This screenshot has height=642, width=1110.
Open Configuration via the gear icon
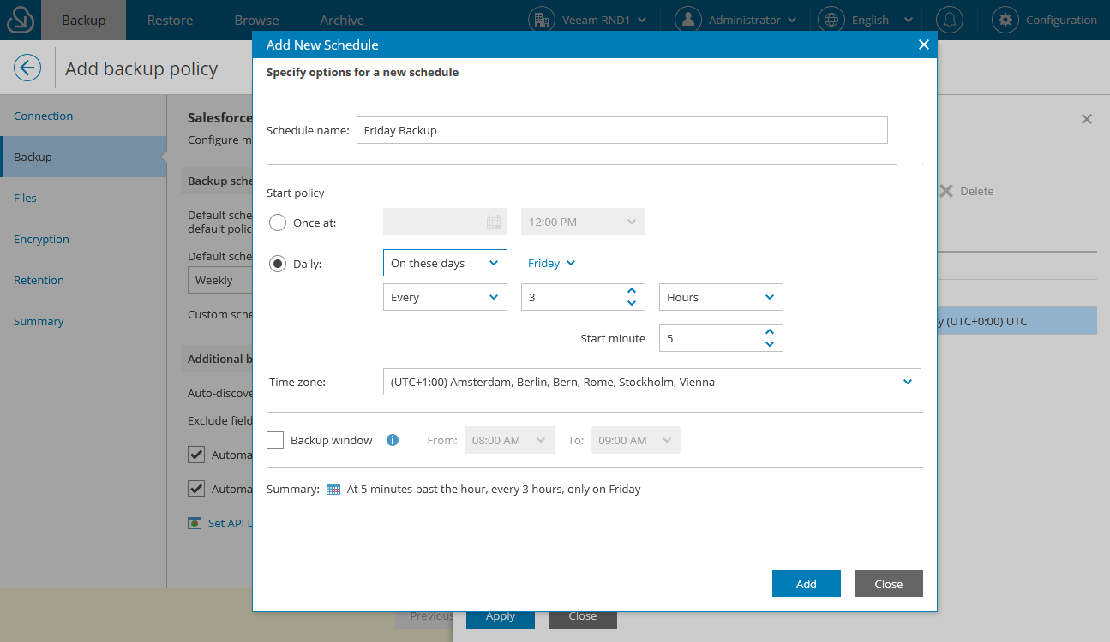click(1005, 19)
